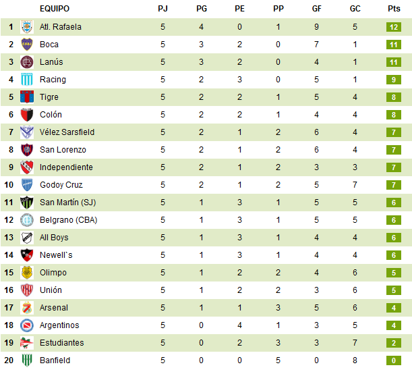Click the GF column header
Viewport: 412px width, 376px height.
(317, 9)
